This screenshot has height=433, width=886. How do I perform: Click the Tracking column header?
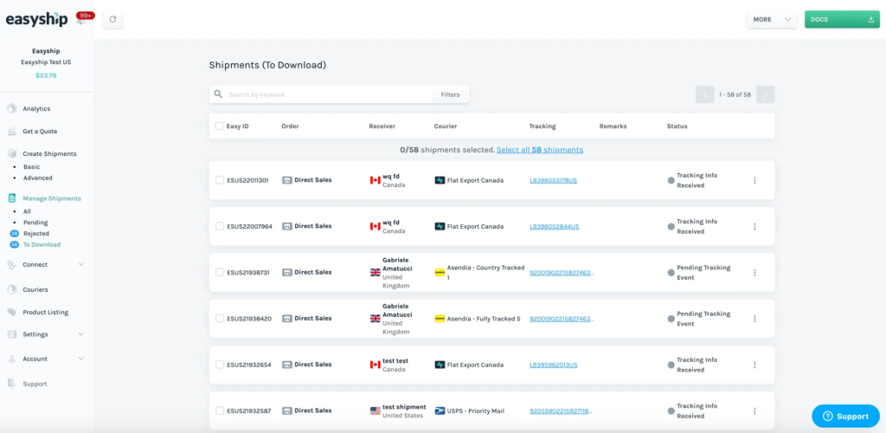pos(543,126)
